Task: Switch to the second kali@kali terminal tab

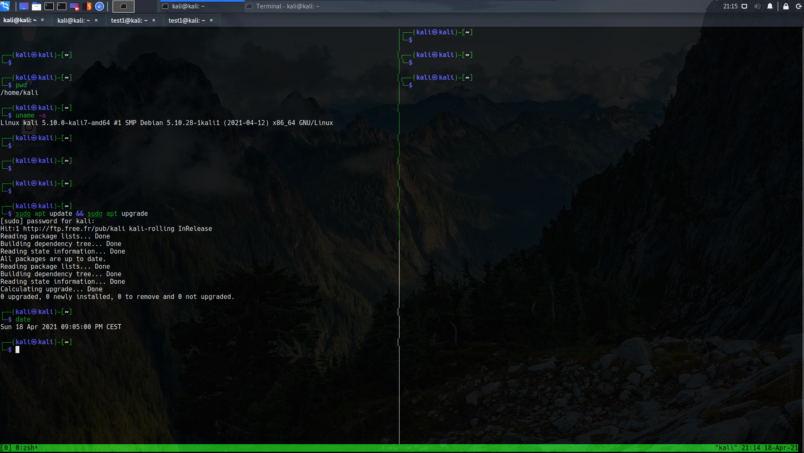Action: pyautogui.click(x=74, y=20)
